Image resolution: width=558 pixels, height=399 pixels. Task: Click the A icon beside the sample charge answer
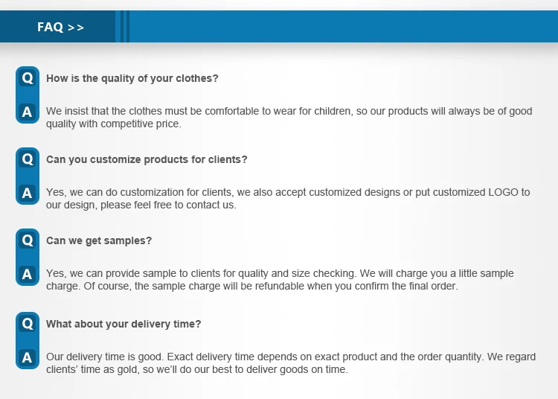[28, 275]
